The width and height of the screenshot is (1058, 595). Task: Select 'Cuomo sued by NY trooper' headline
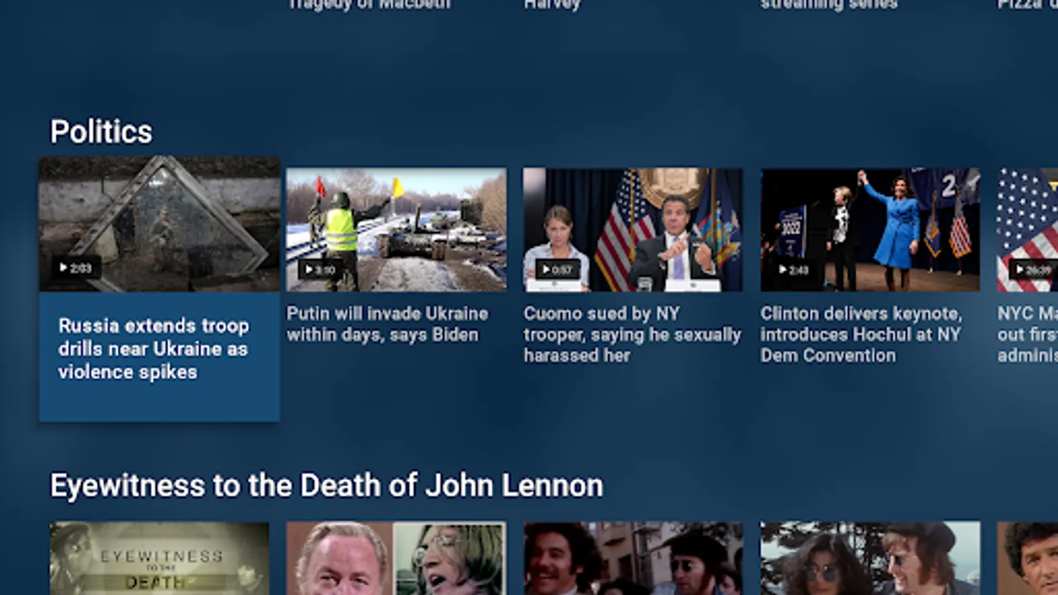(x=632, y=335)
